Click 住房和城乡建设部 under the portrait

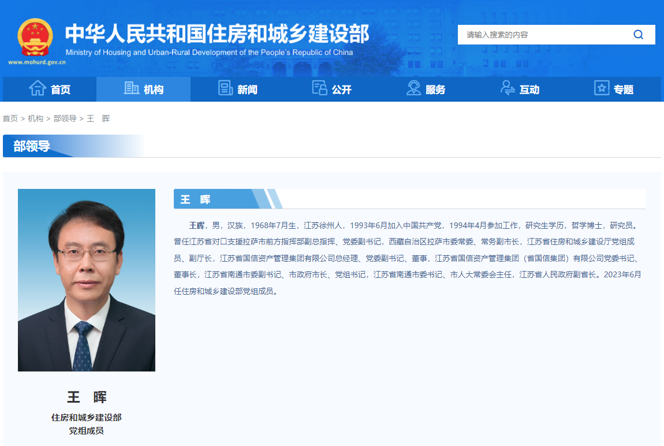87,418
